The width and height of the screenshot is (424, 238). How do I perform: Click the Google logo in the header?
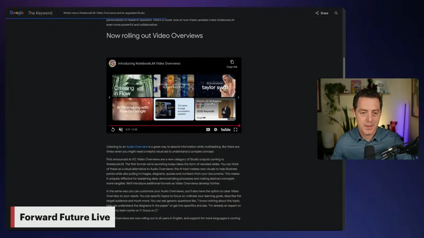coord(16,13)
